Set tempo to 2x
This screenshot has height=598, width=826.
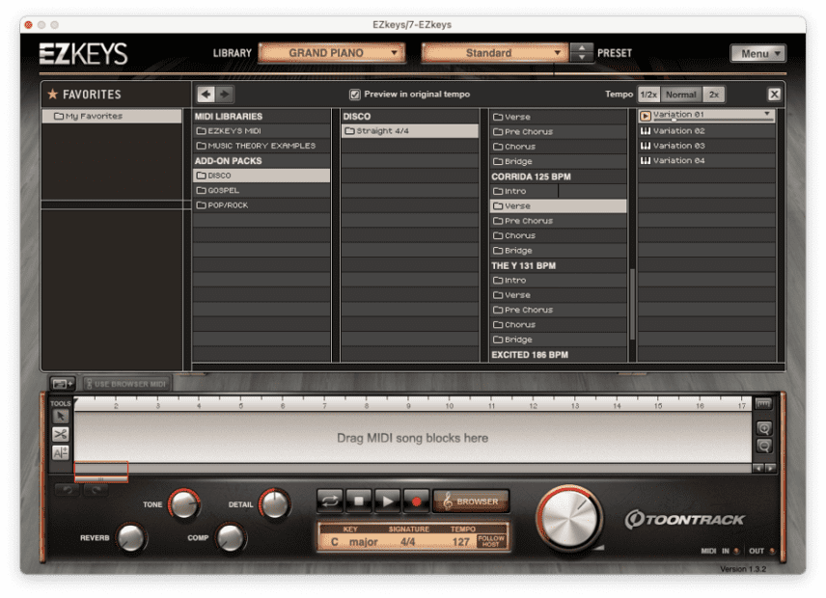point(714,95)
